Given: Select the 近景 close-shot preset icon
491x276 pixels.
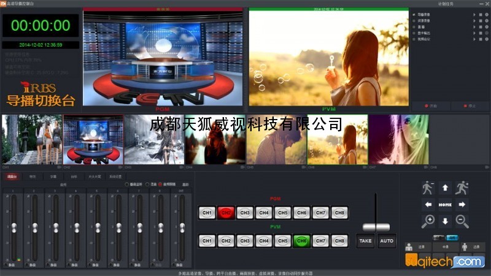Looking at the screenshot, I should [x=409, y=247].
